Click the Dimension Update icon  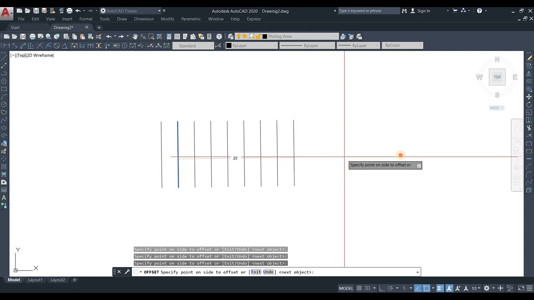166,45
